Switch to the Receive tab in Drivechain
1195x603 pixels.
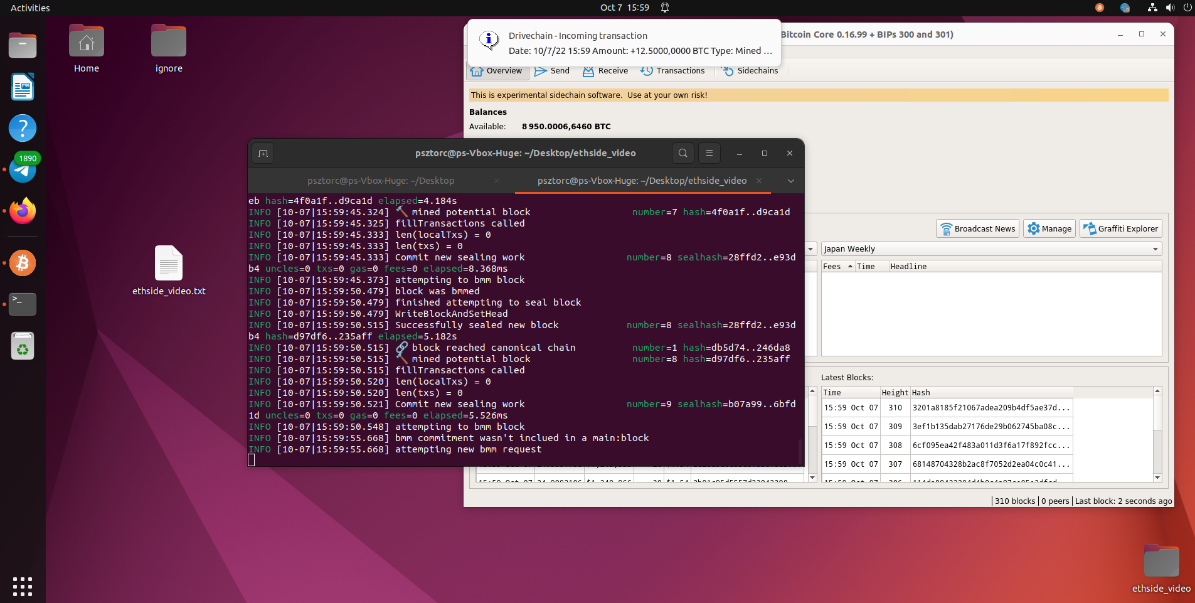click(605, 71)
